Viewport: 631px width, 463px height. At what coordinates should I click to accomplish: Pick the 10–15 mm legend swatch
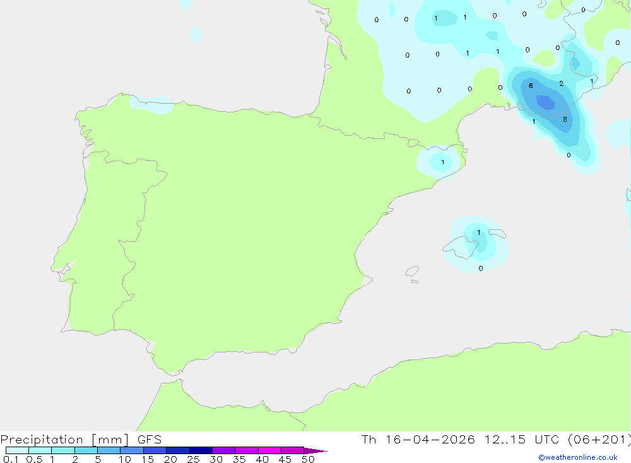pyautogui.click(x=132, y=450)
